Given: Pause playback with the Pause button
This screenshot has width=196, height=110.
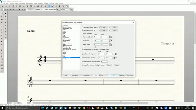Looking at the screenshot, I should (16, 9).
